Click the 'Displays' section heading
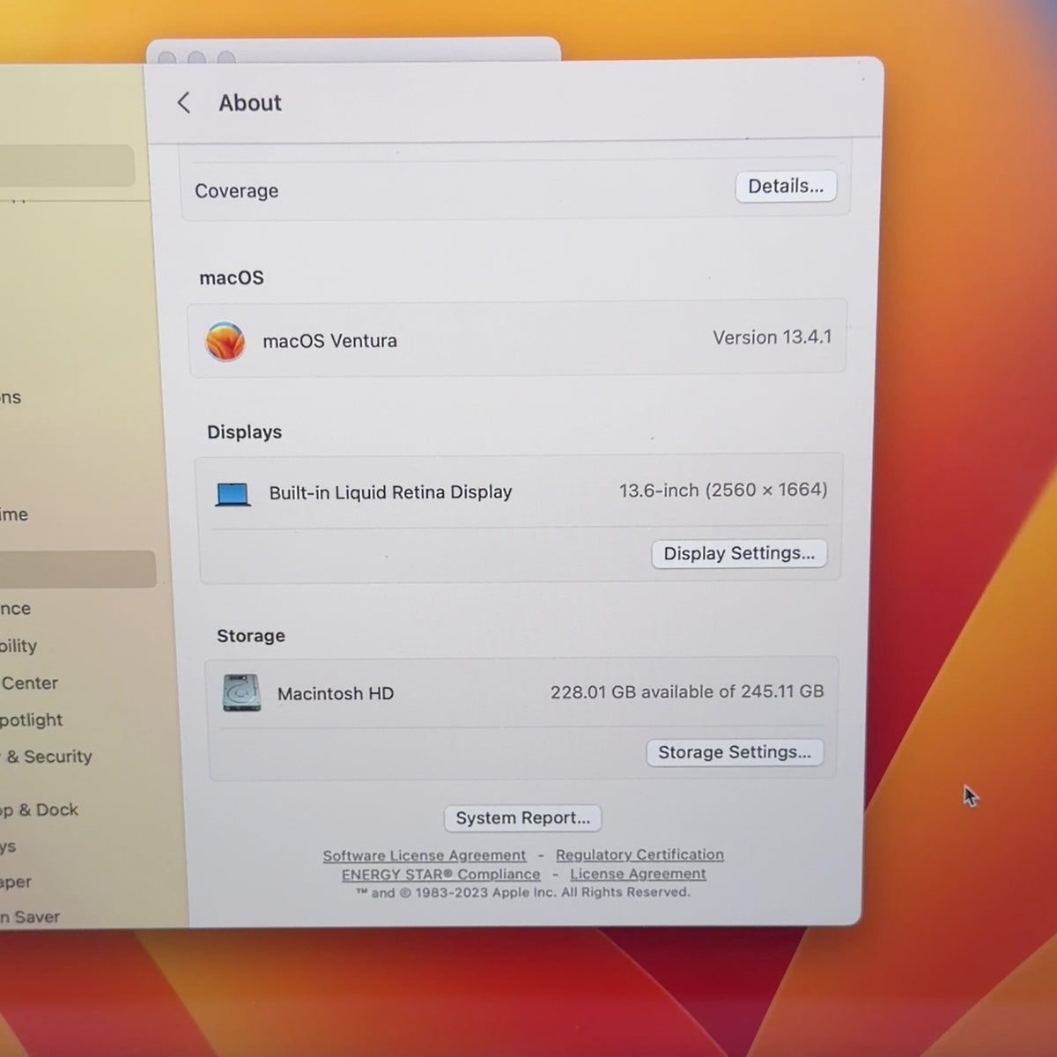The width and height of the screenshot is (1057, 1057). pyautogui.click(x=244, y=432)
